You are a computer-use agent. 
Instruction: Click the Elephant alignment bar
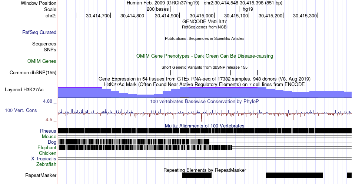click(x=145, y=147)
